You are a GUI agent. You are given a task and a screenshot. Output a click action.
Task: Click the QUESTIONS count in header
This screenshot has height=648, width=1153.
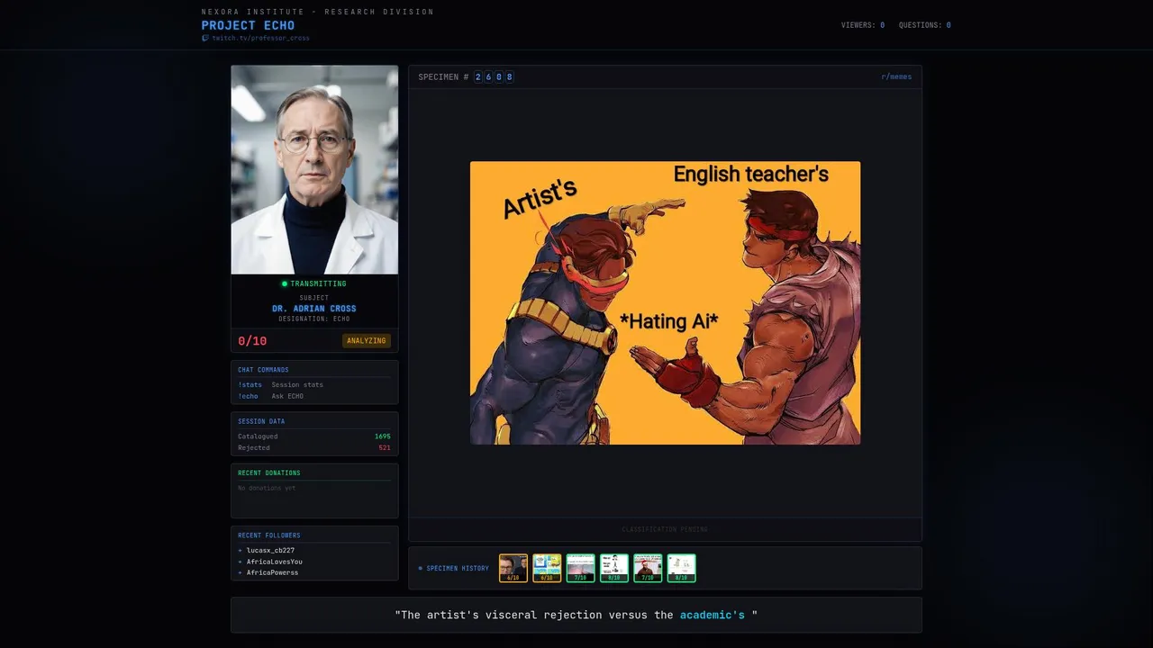click(924, 25)
